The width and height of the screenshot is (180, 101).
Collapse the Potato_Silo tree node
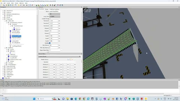pyautogui.click(x=3, y=19)
